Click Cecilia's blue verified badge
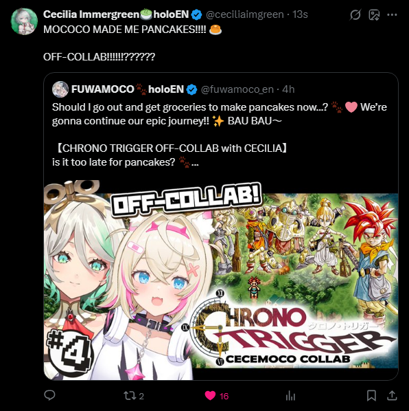This screenshot has width=409, height=411. click(x=196, y=14)
